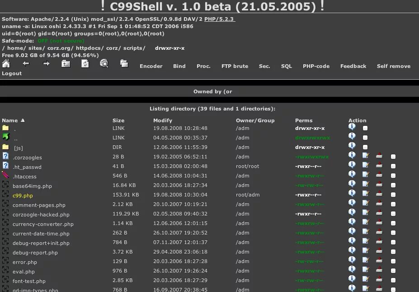Sort by the Modify column header
419x292 pixels.
tap(163, 120)
